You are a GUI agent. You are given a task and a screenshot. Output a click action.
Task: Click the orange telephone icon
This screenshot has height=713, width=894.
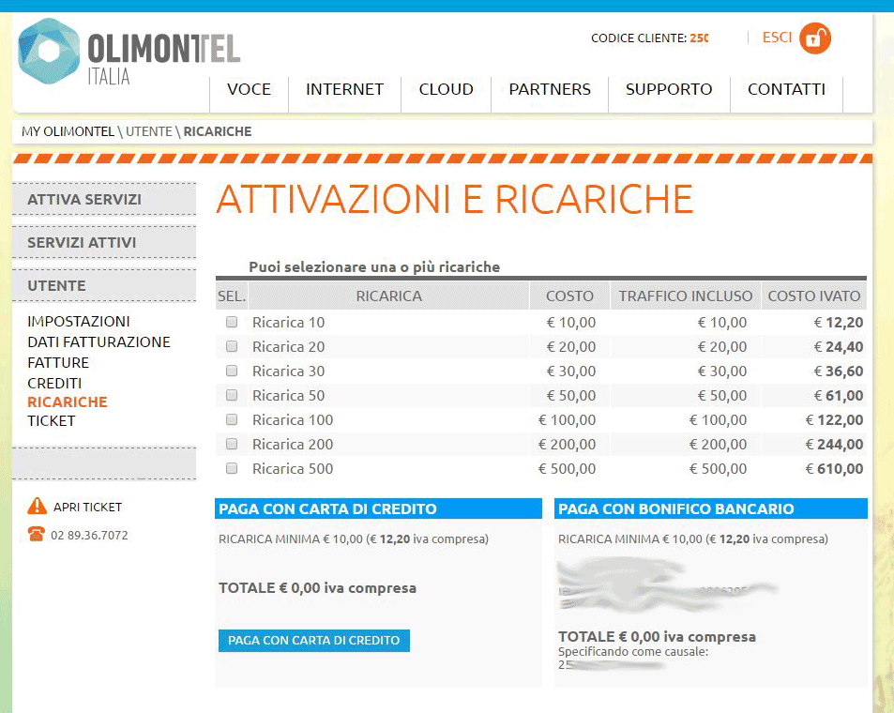(37, 535)
